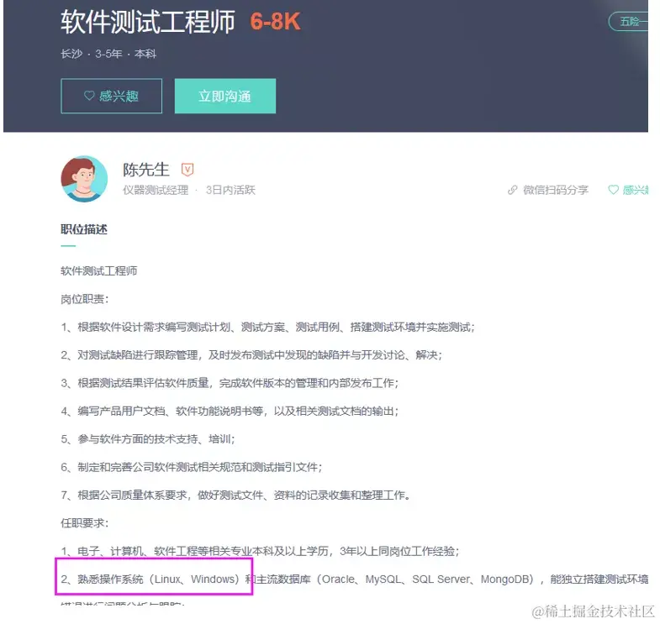Click 微信扫码分享 share link
660x624 pixels.
556,190
